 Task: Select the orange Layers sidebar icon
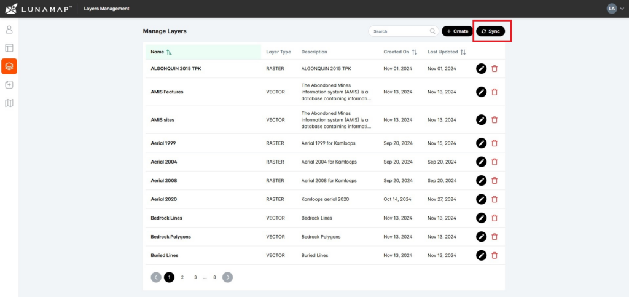point(9,66)
